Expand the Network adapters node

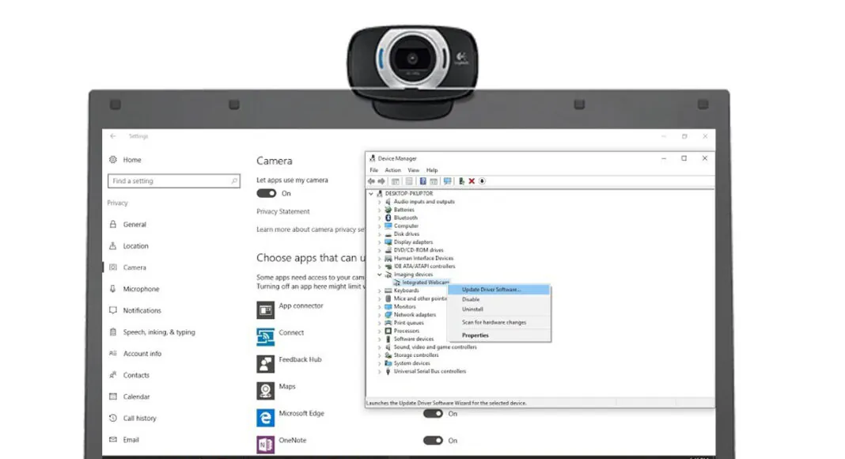[x=380, y=315]
